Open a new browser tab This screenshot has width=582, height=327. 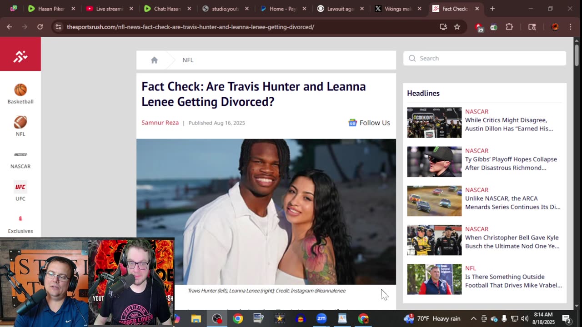coord(492,9)
